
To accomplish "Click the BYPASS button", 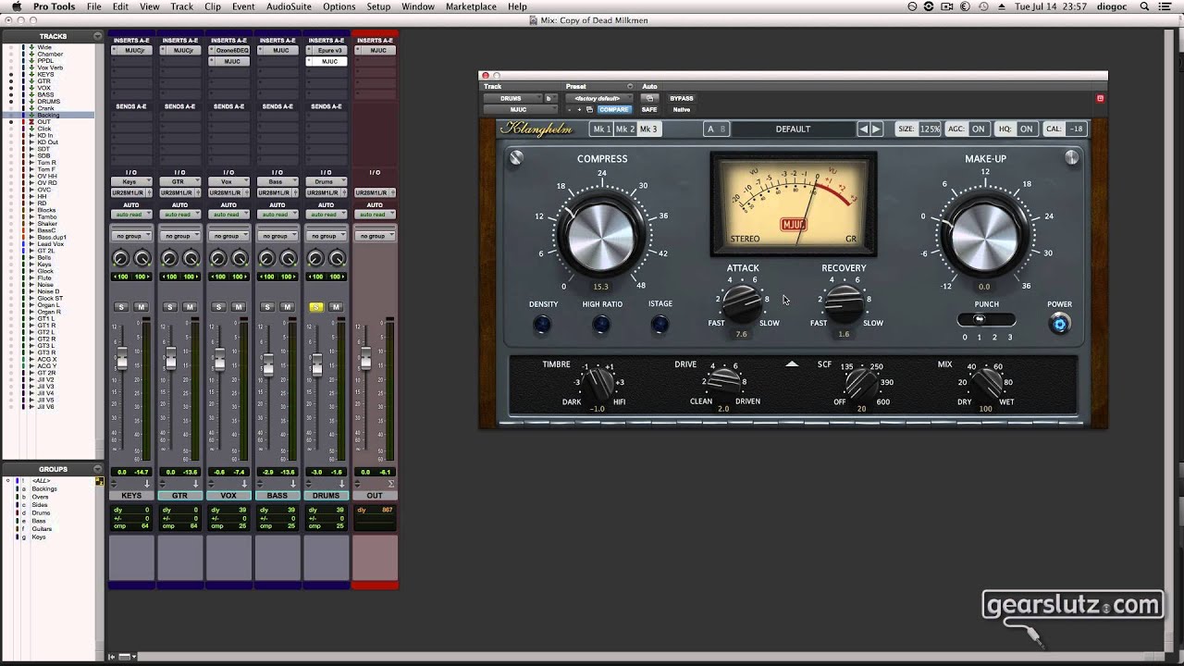I will 682,98.
